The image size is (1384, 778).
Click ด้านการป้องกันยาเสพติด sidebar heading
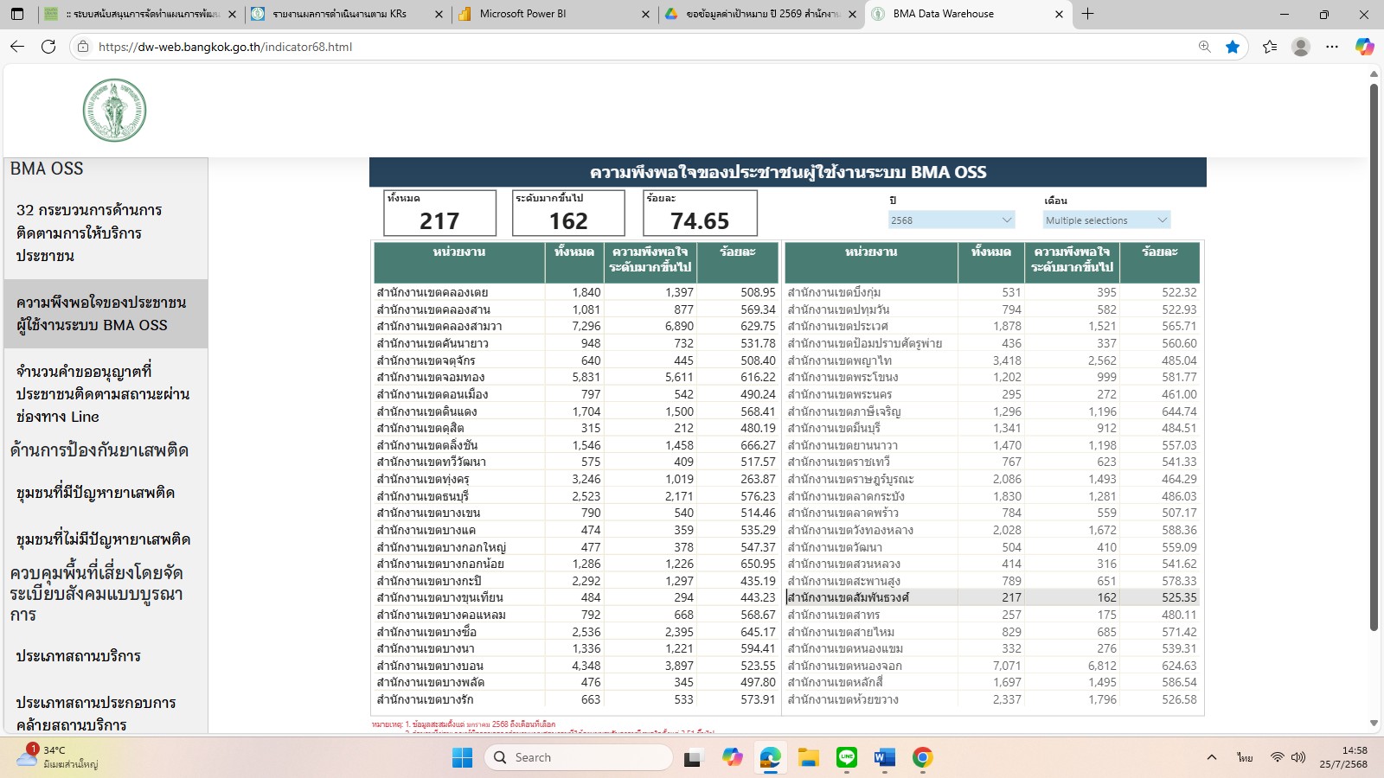pos(99,450)
